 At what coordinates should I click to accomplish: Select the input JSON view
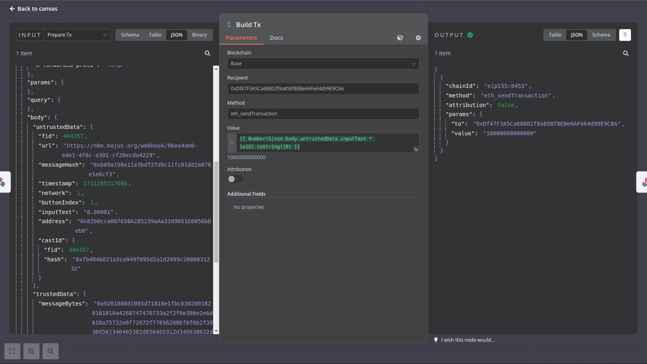coord(176,35)
